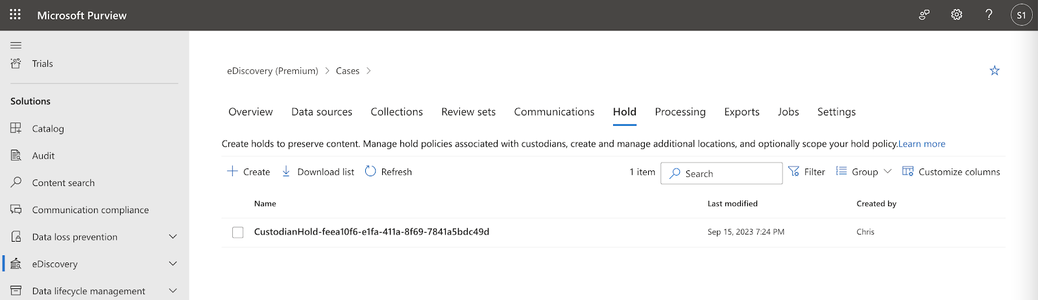Expand the eDiscovery section chevron
1038x300 pixels.
point(173,264)
